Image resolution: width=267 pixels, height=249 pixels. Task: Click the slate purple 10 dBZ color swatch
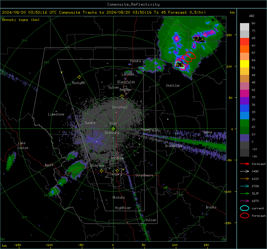click(x=244, y=138)
